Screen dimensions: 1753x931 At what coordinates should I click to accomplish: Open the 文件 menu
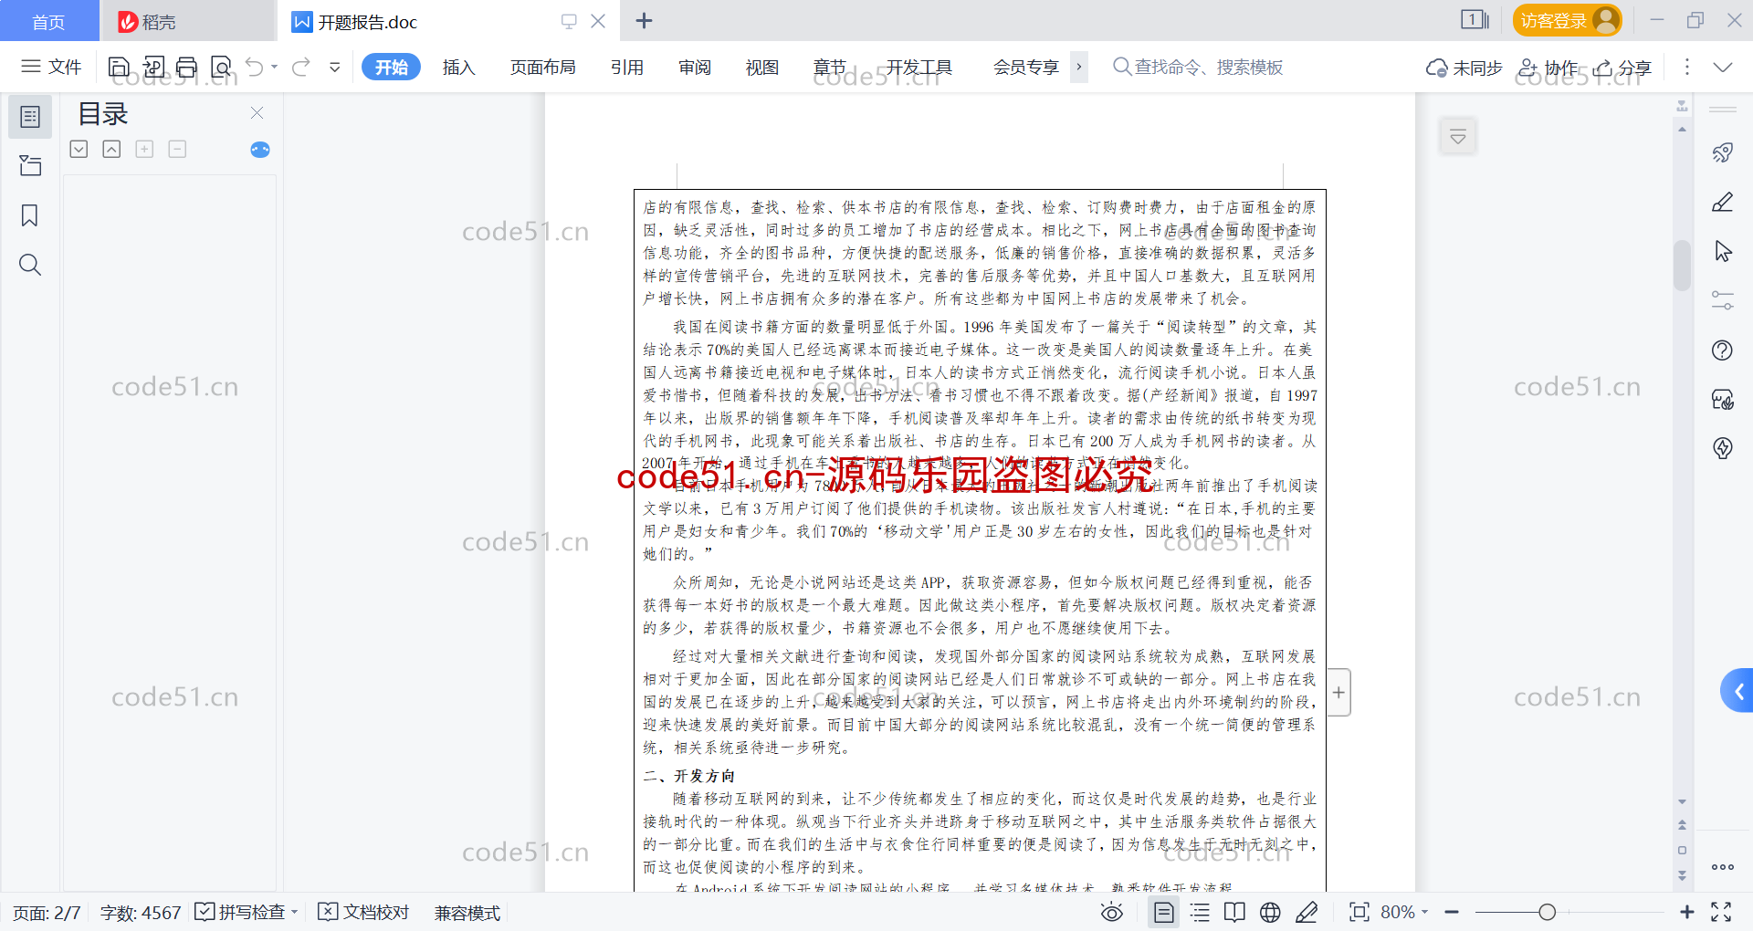tap(51, 67)
